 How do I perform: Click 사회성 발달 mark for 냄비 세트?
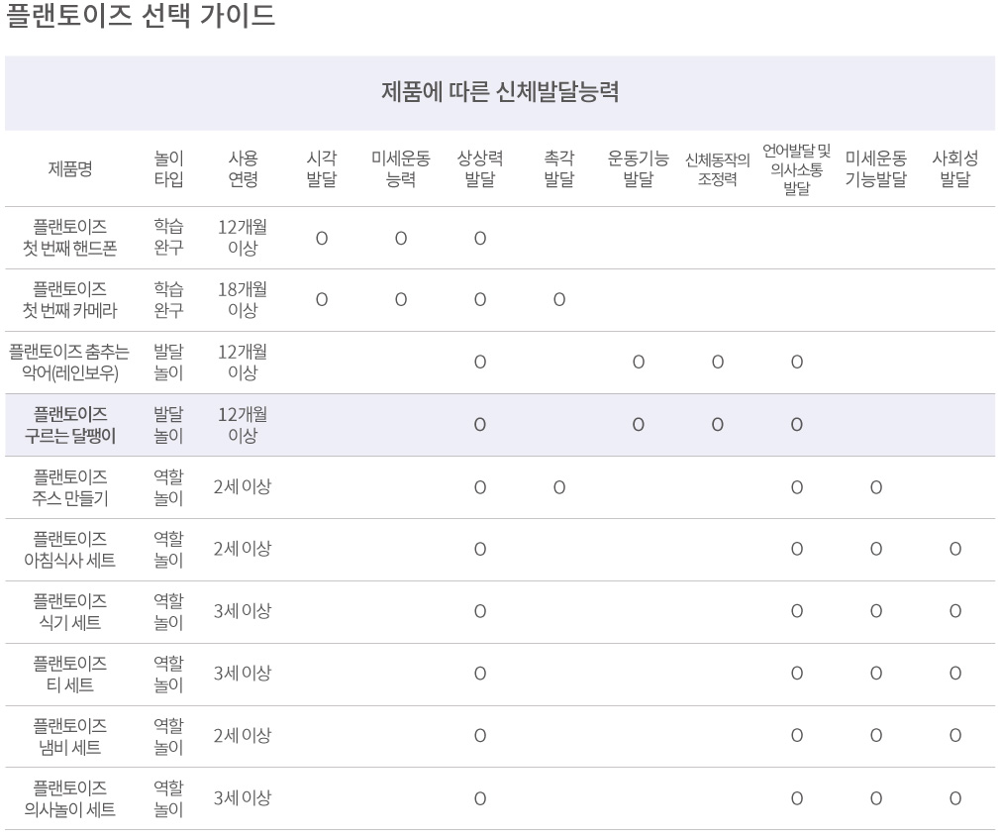(954, 736)
